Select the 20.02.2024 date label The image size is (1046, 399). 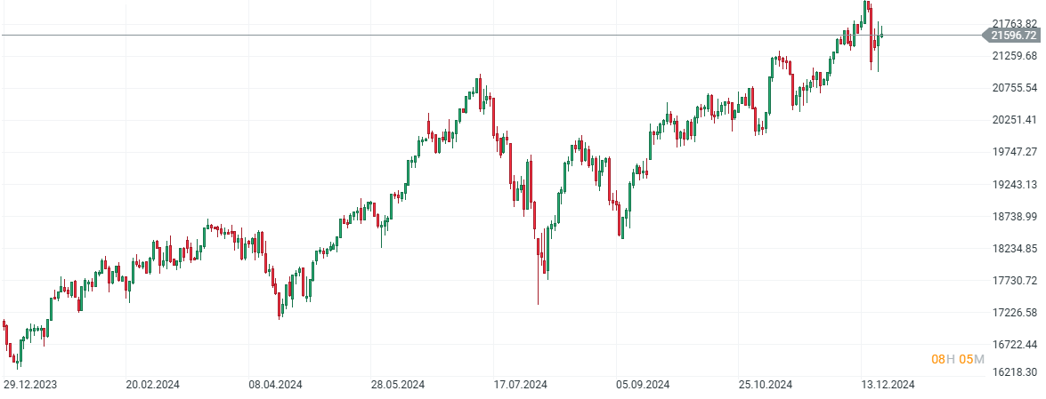pyautogui.click(x=153, y=385)
